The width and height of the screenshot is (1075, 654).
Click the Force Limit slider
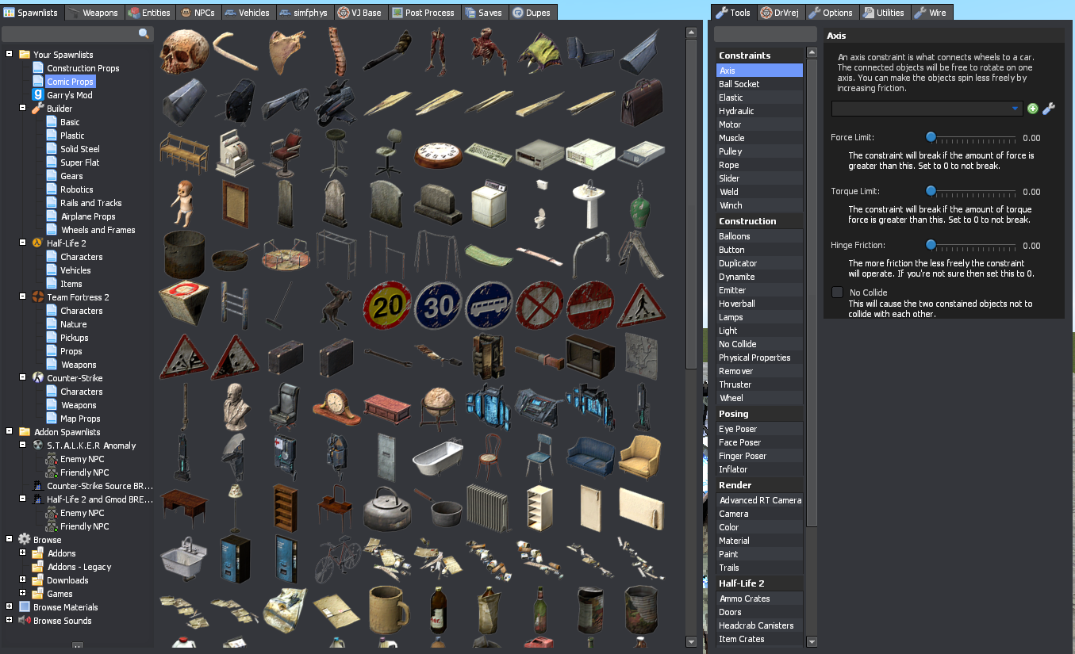[x=971, y=138]
